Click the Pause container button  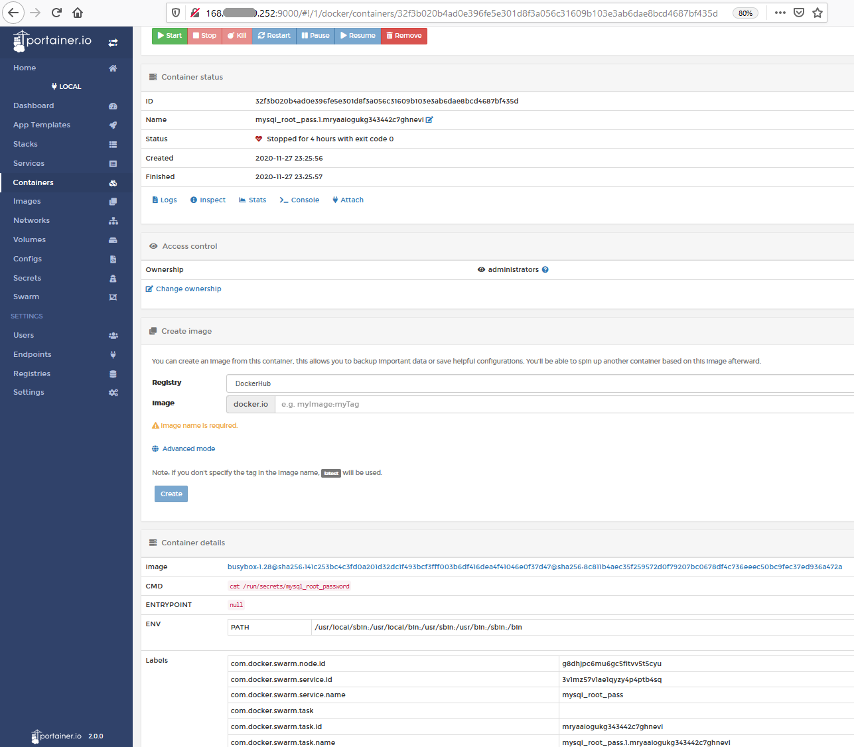click(x=315, y=36)
